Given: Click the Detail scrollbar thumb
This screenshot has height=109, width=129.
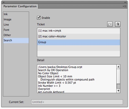Looking at the screenshot, I should pos(118,86).
